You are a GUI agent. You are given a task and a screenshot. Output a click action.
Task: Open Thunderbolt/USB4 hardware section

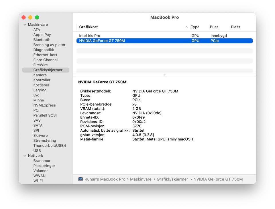tap(50, 146)
